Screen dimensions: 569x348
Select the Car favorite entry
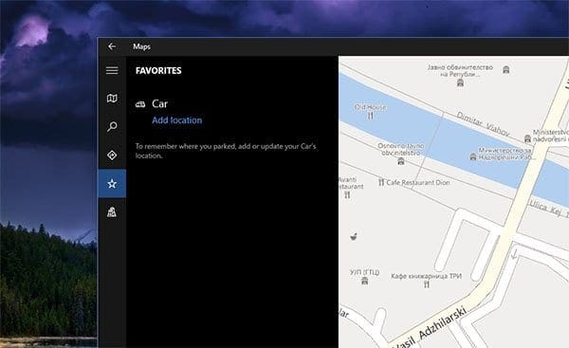click(x=159, y=104)
